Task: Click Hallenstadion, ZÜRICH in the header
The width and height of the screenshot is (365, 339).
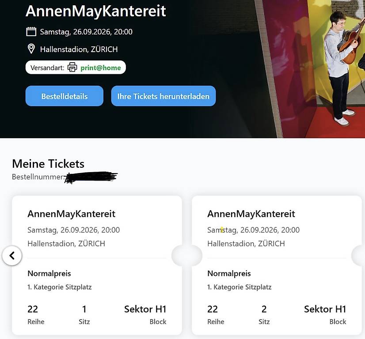Action: pyautogui.click(x=79, y=49)
